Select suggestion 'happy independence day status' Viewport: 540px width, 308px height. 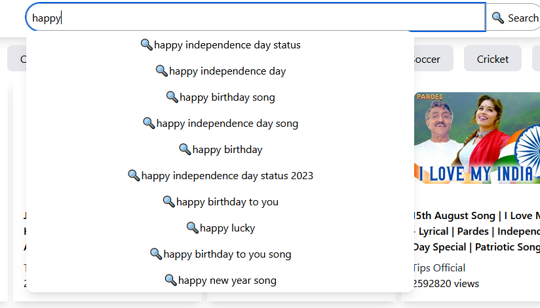[x=220, y=44]
